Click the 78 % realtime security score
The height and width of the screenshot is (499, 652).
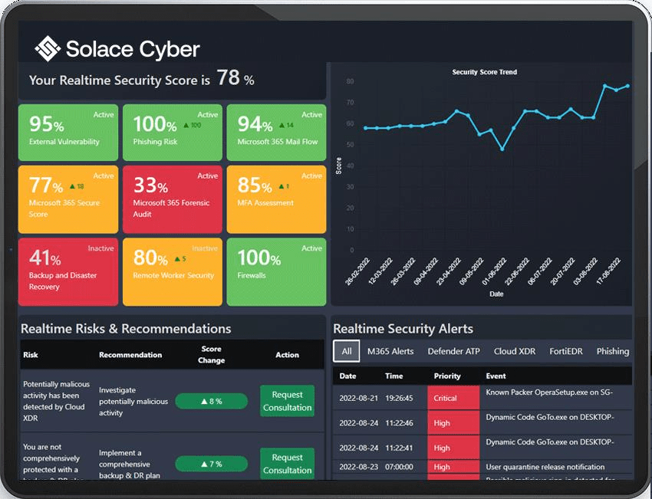click(x=235, y=77)
